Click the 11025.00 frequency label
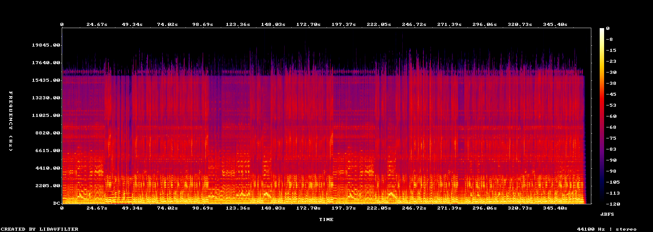 click(x=46, y=116)
